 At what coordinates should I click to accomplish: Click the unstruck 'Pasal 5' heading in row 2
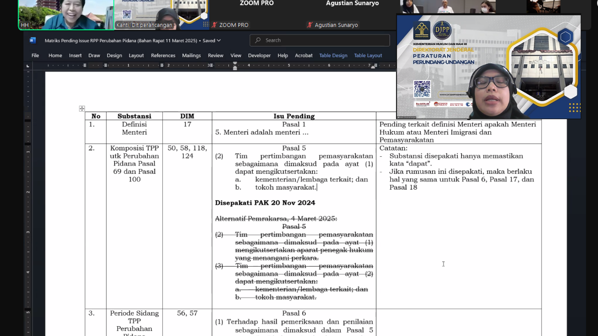[294, 148]
